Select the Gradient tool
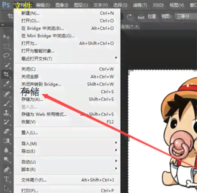Image resolution: width=197 pixels, height=193 pixels. pyautogui.click(x=6, y=141)
